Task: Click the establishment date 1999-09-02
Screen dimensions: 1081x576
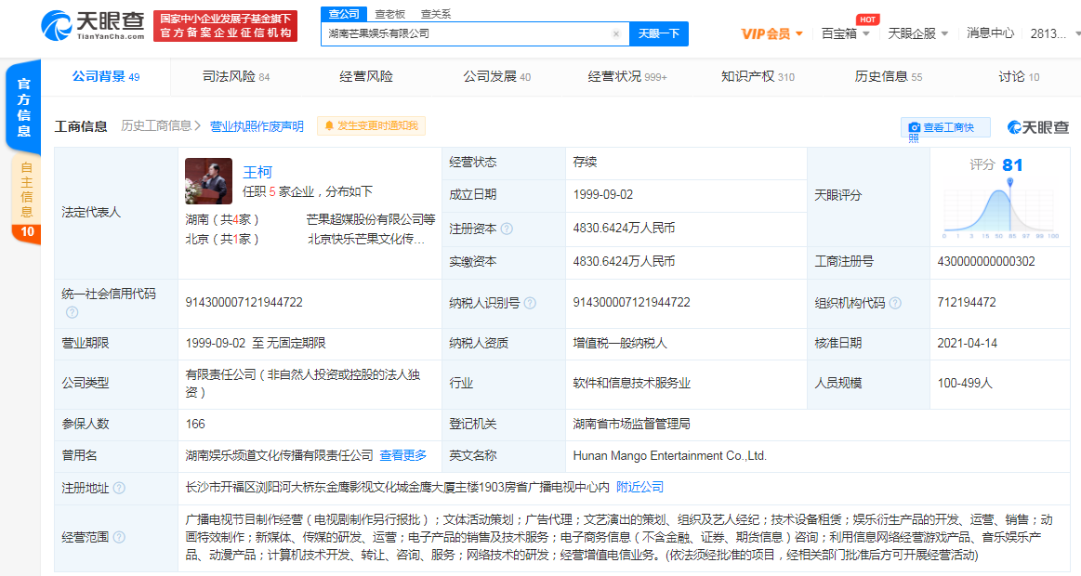Action: [602, 195]
